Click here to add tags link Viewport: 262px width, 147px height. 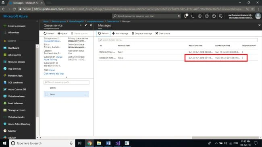click(x=54, y=73)
